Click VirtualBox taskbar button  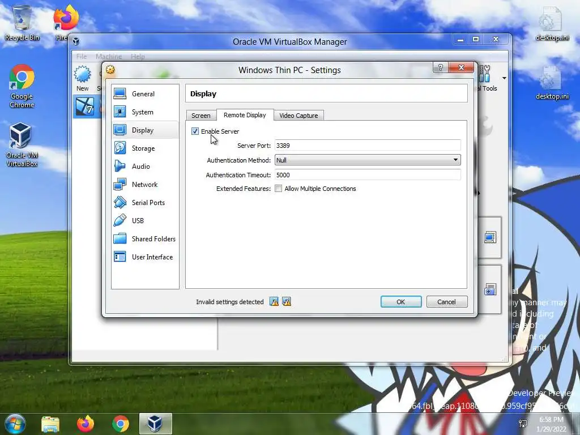pos(155,424)
